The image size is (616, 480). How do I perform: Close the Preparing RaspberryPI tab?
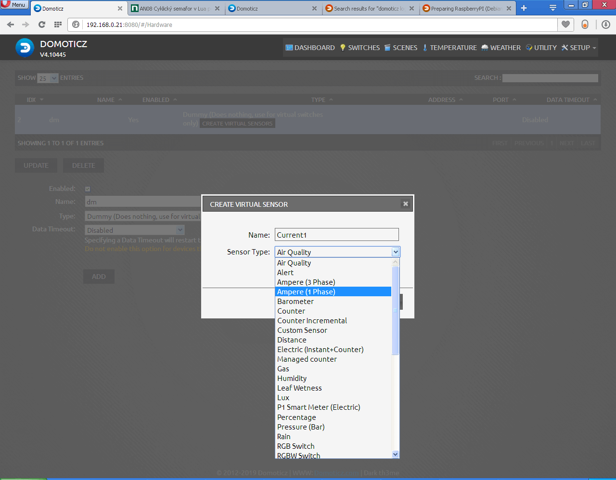[509, 9]
